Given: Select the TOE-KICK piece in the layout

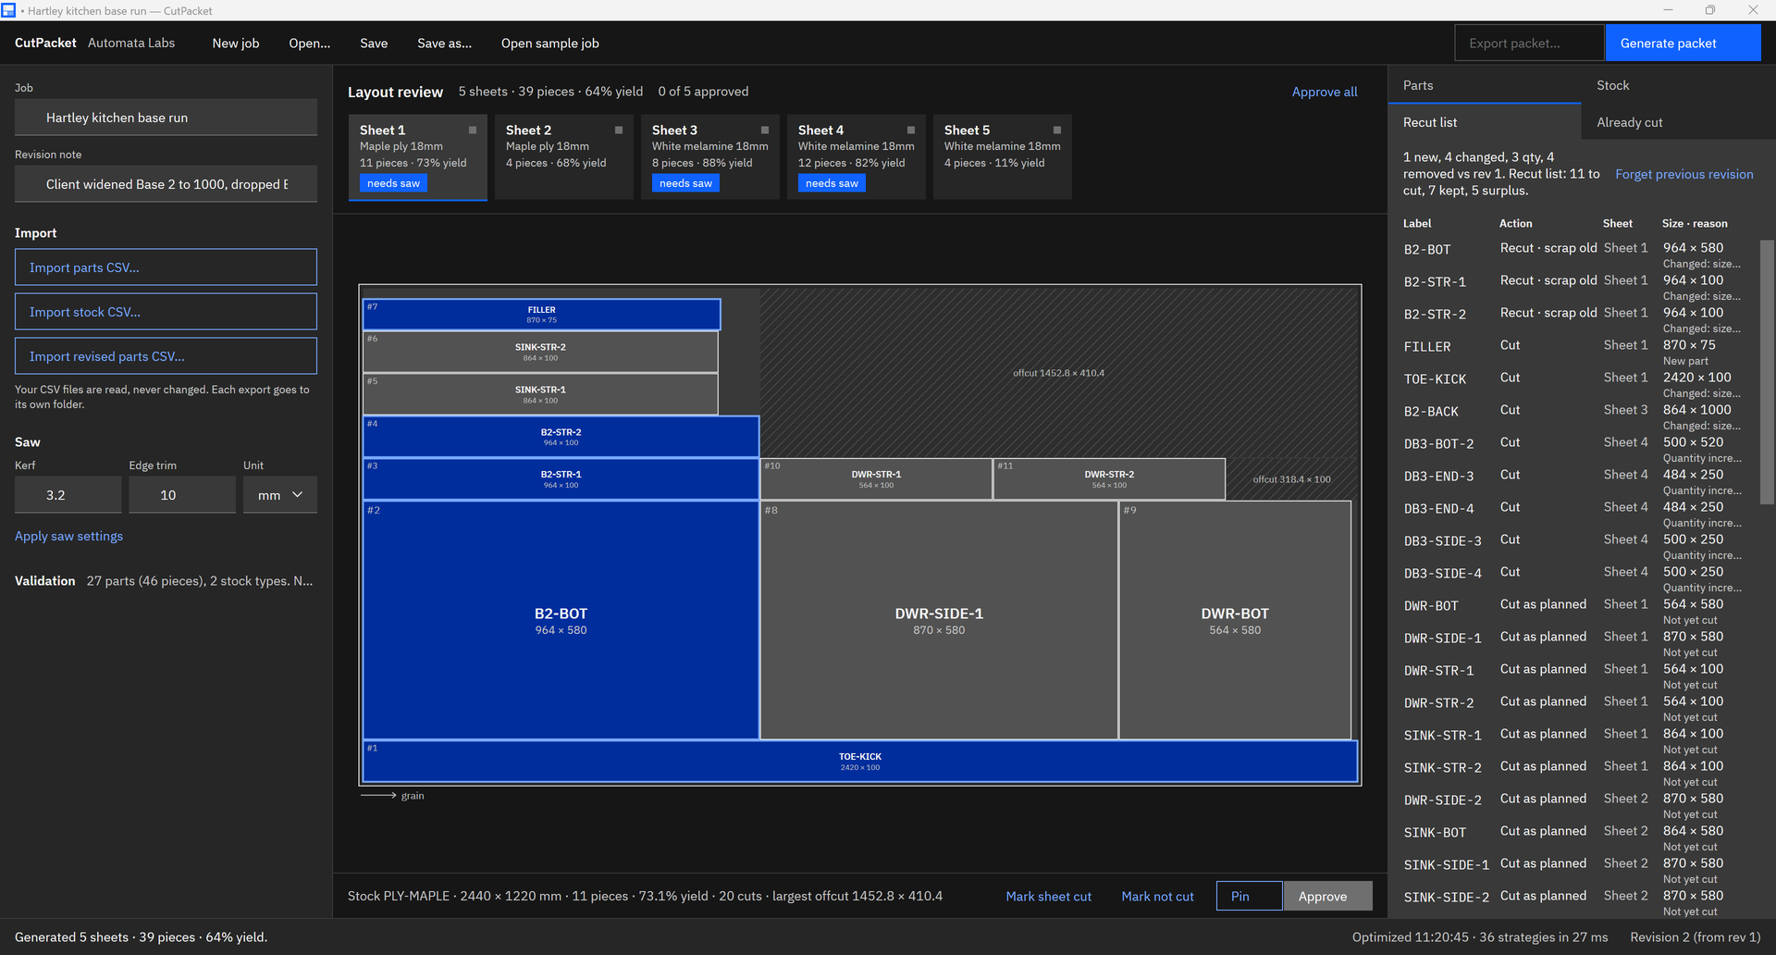Looking at the screenshot, I should point(860,762).
